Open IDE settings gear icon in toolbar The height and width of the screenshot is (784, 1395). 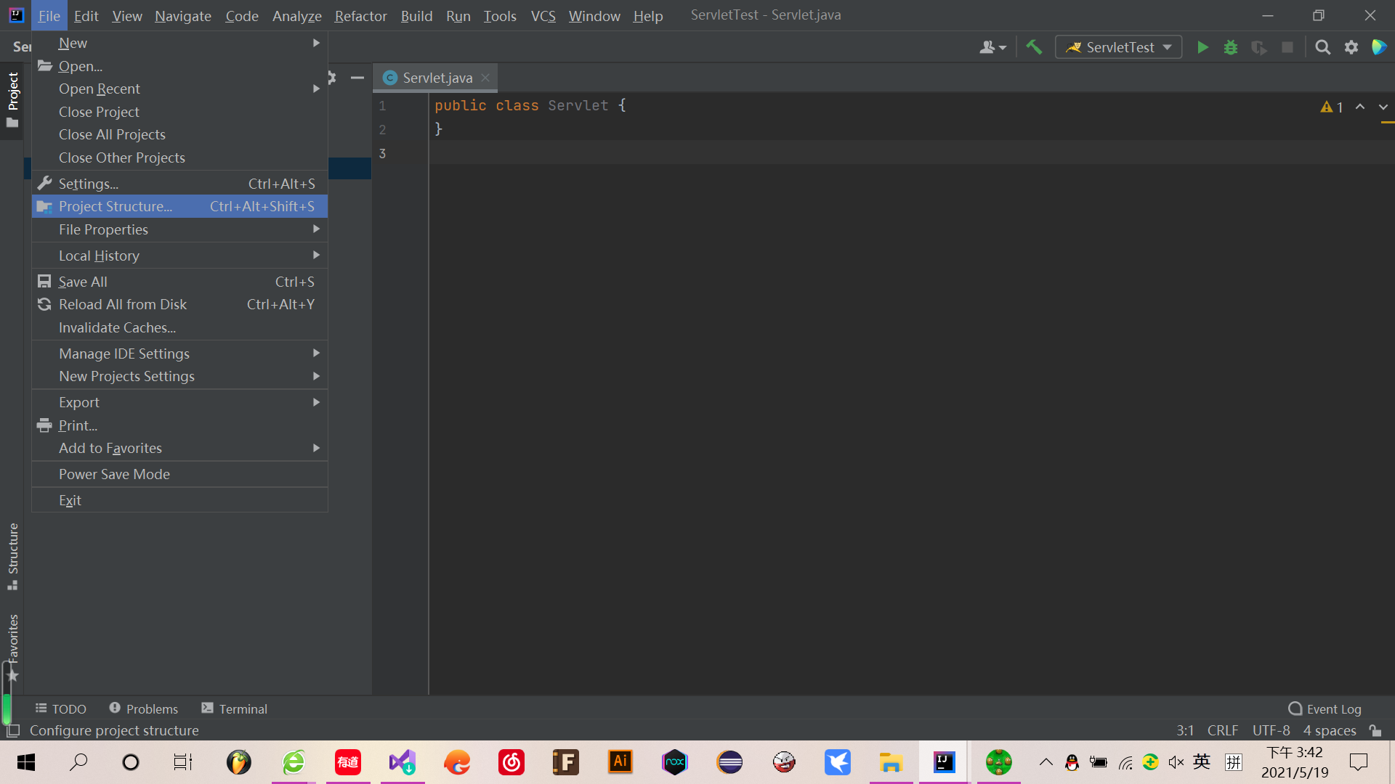tap(1351, 47)
